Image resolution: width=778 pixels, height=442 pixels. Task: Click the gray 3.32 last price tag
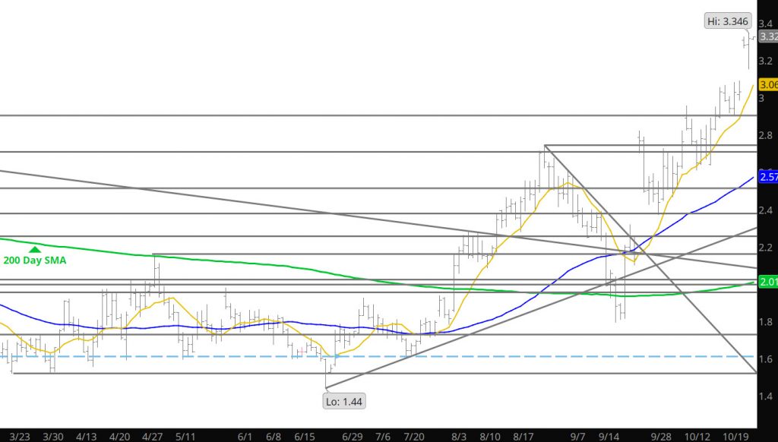coord(767,36)
